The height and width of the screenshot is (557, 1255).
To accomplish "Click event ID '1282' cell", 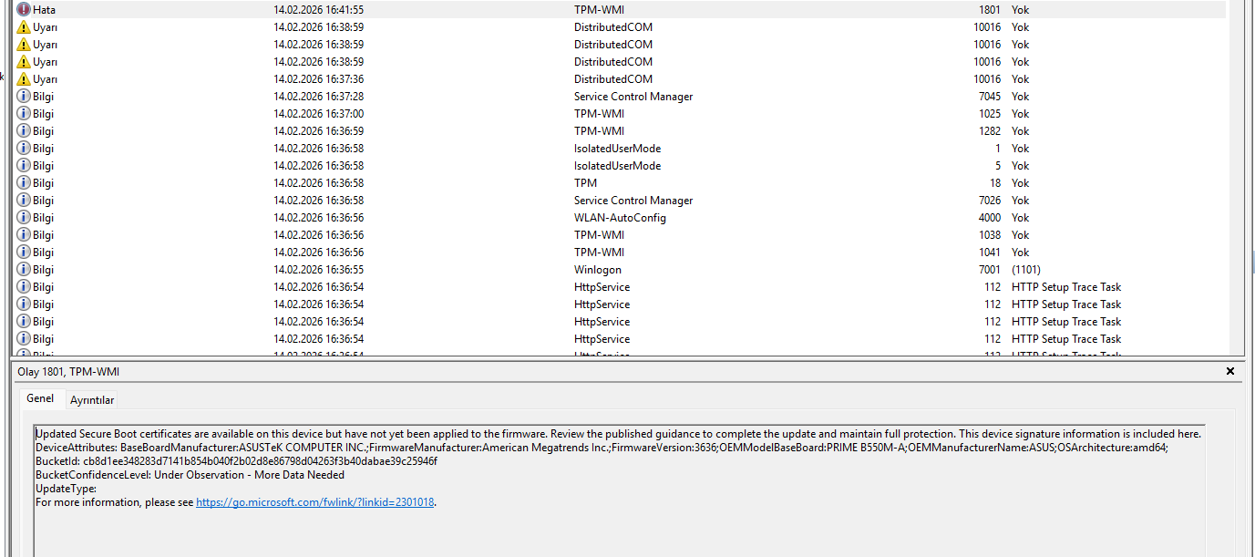I will pyautogui.click(x=988, y=131).
